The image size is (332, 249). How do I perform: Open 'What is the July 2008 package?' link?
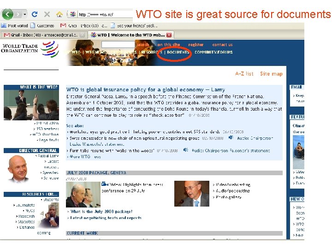click(x=101, y=212)
